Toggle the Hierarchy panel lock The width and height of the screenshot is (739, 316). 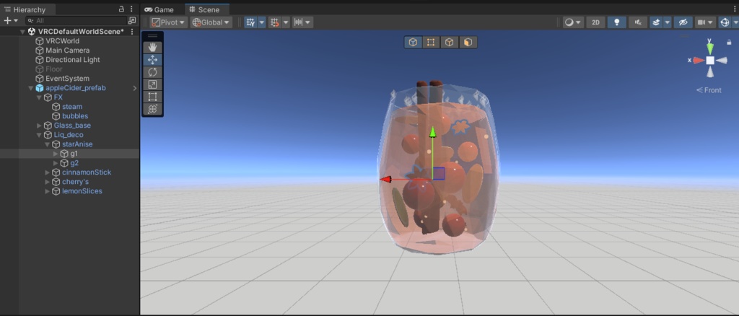121,9
